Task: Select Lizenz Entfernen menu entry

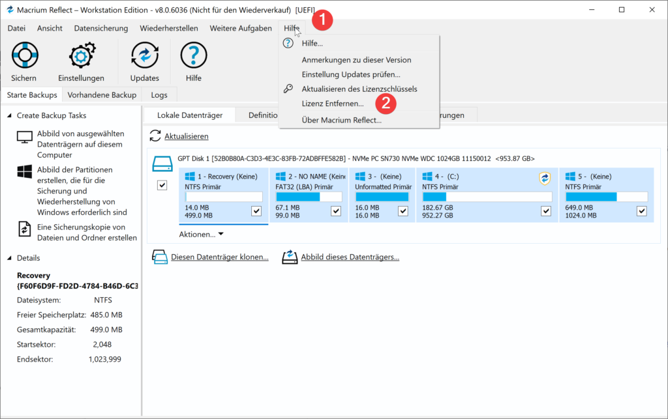Action: pyautogui.click(x=333, y=104)
